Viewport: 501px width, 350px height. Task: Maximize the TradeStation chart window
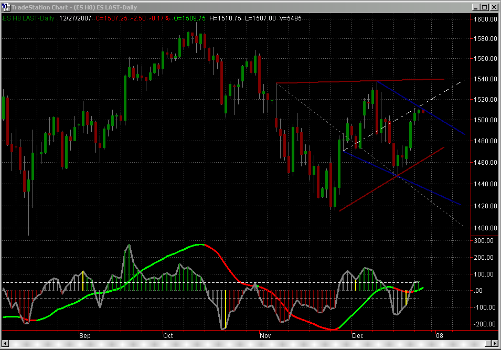tap(484, 7)
